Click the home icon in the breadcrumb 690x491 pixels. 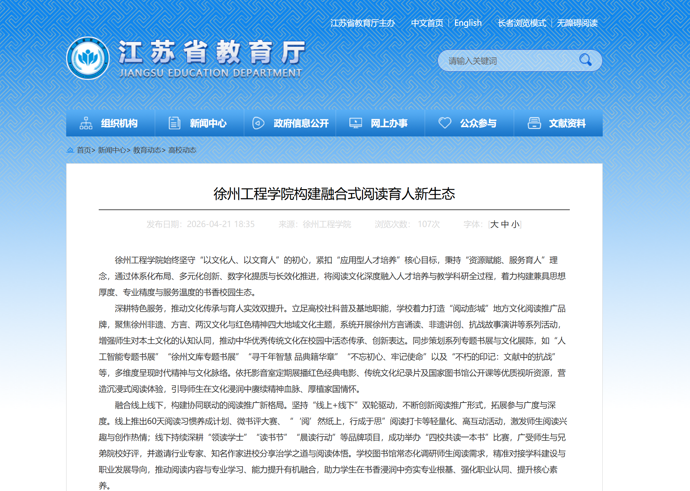[70, 150]
